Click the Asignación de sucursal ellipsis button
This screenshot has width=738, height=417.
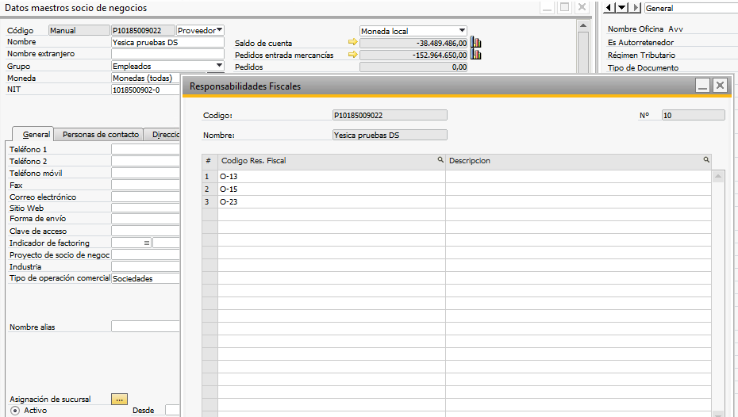[120, 399]
